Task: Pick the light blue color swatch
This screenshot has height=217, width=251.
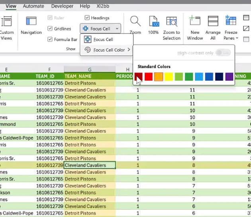Action: [199, 76]
